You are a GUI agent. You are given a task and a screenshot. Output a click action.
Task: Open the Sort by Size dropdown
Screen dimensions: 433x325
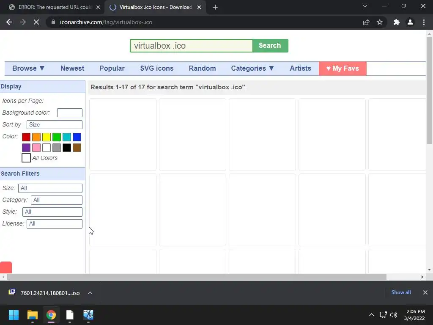tap(55, 125)
